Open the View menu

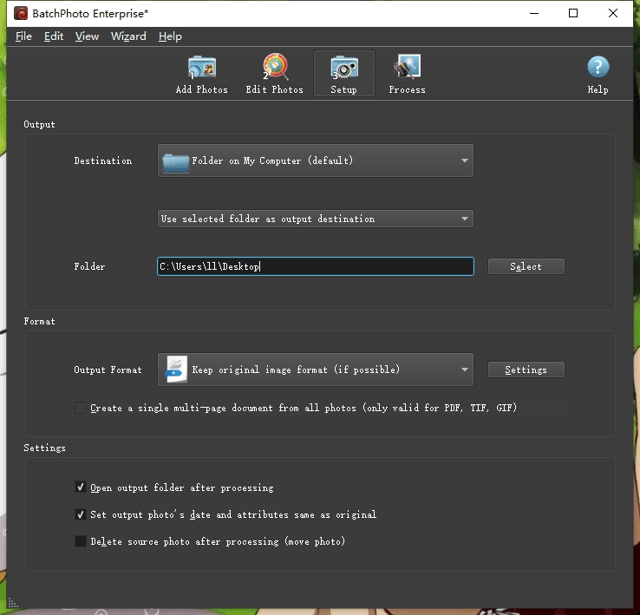click(87, 36)
